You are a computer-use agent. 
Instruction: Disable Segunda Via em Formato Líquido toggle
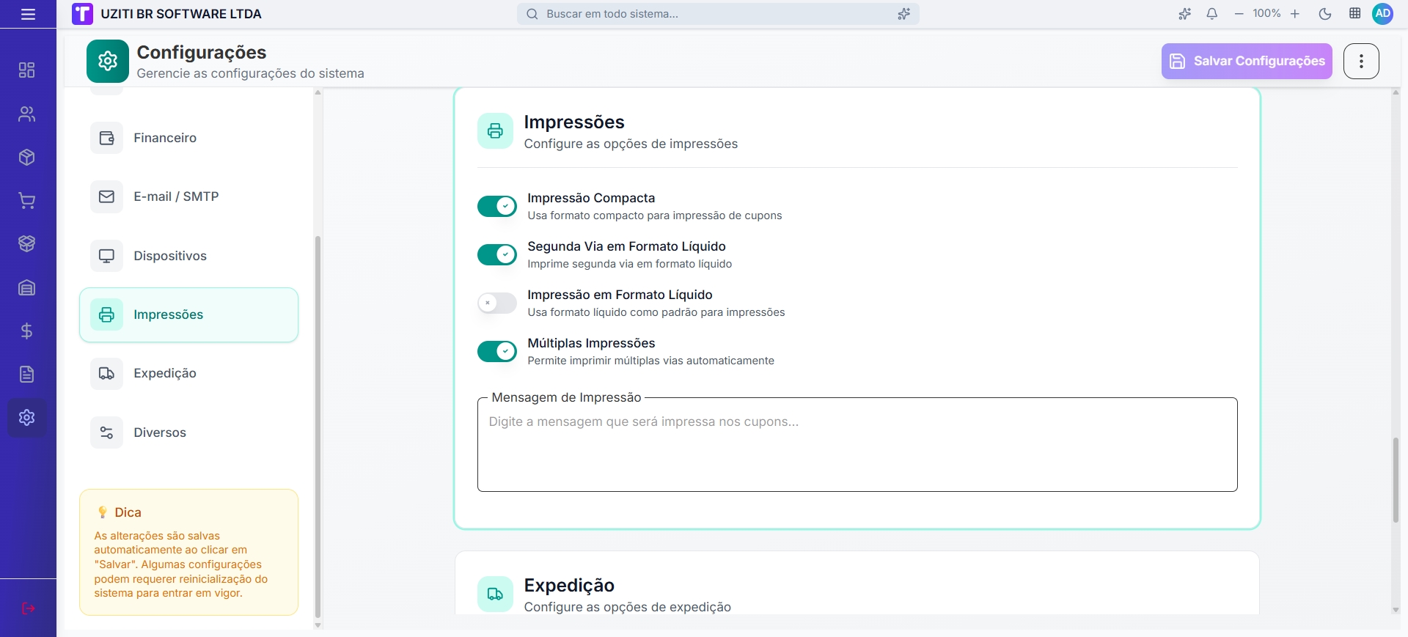[x=497, y=255]
